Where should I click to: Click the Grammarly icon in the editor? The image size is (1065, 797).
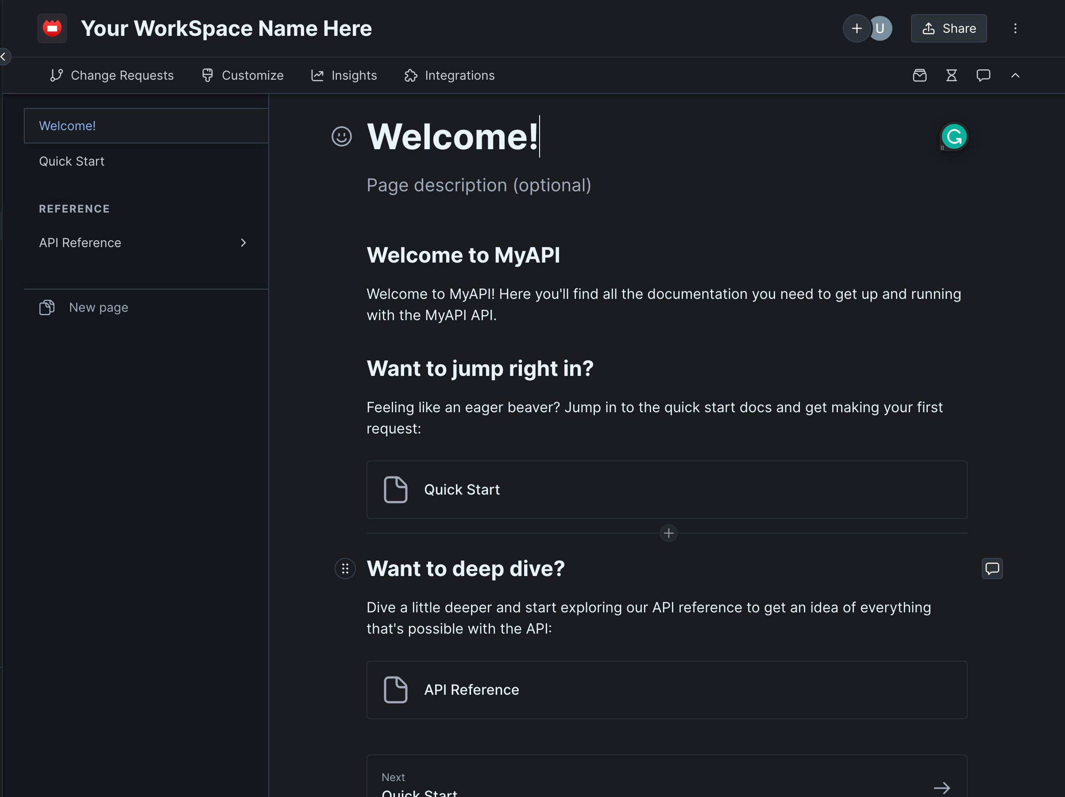(x=954, y=137)
